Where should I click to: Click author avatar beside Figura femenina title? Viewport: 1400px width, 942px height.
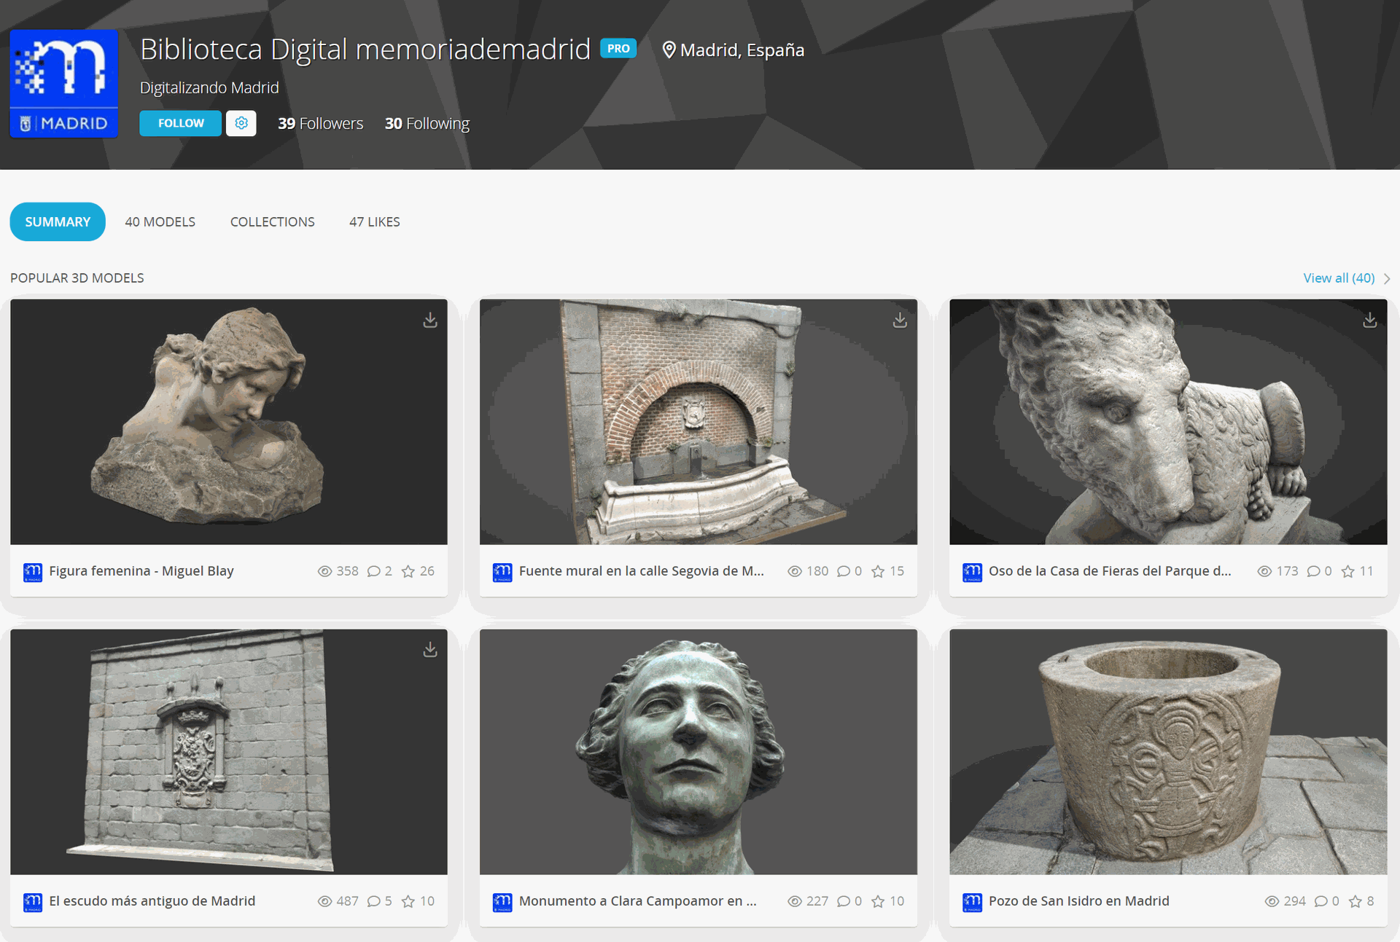coord(33,573)
